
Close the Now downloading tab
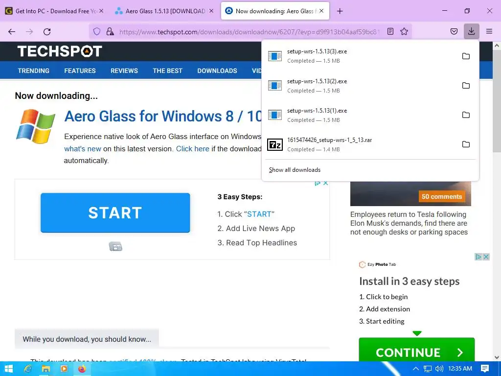click(321, 11)
